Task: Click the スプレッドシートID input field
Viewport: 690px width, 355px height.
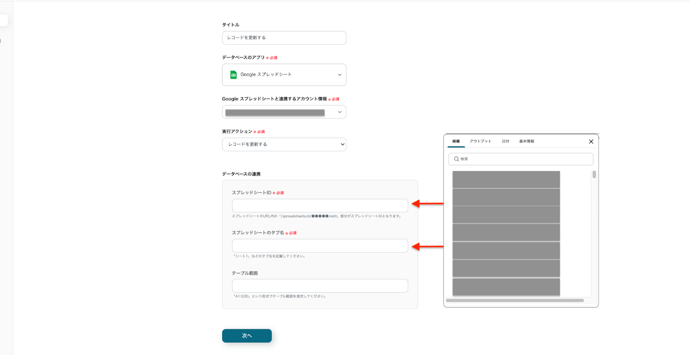Action: coord(320,206)
